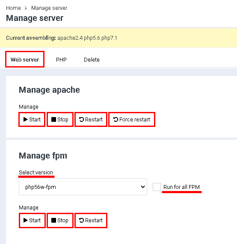Force restart apache server
Screen dimensions: 237x244
click(x=132, y=120)
